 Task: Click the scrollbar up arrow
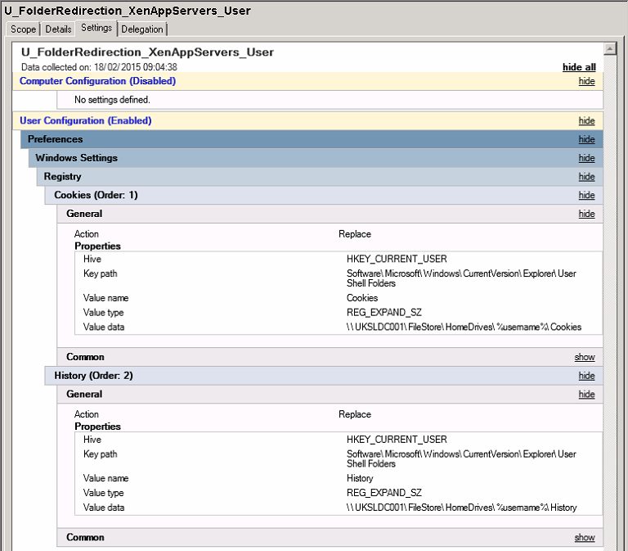click(x=608, y=49)
